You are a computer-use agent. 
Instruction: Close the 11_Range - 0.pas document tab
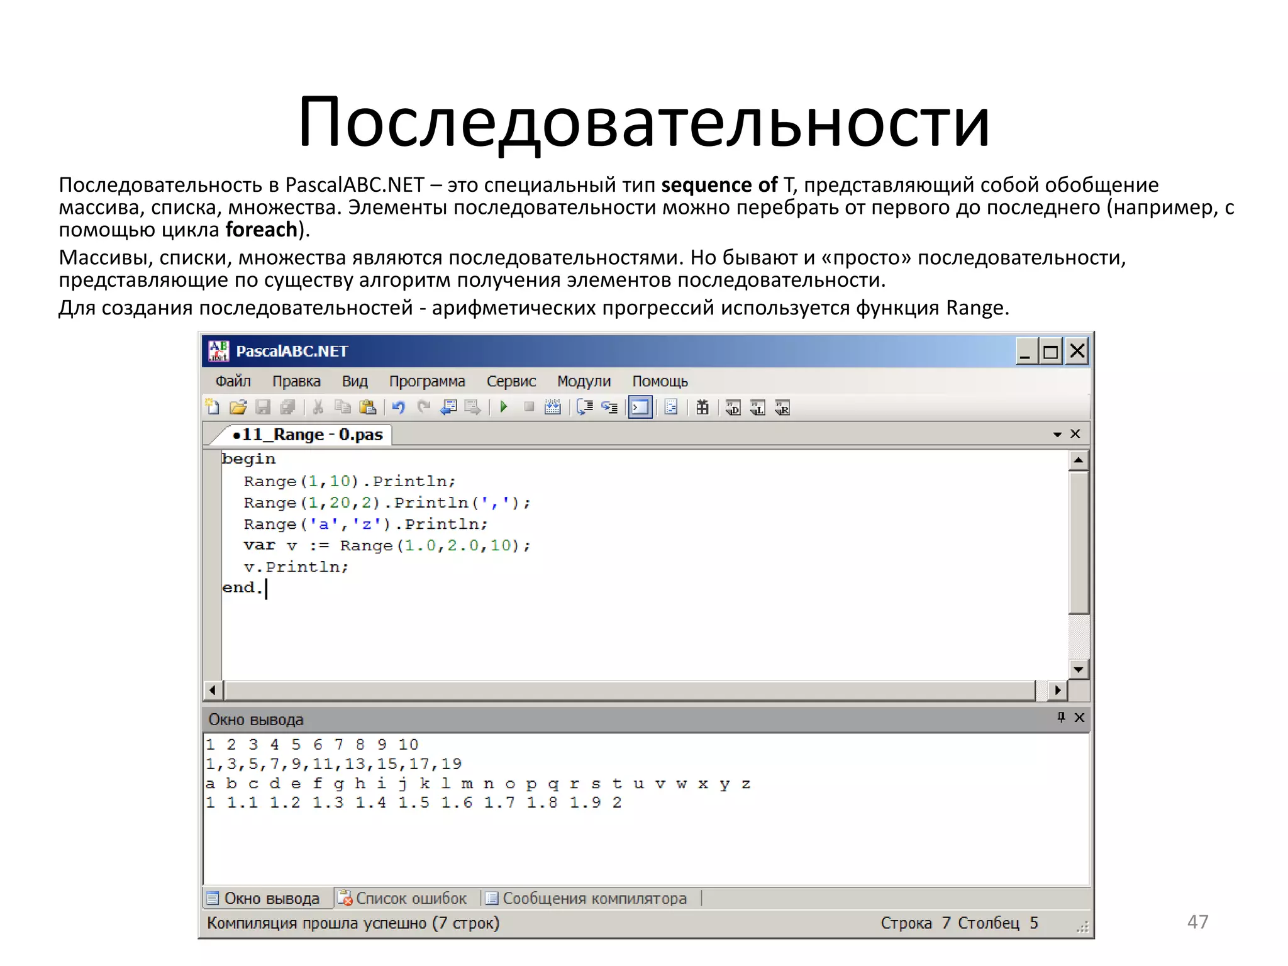(1075, 434)
